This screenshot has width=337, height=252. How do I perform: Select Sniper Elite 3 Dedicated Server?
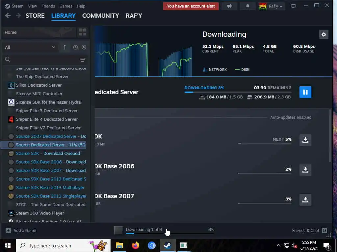[x=47, y=111]
